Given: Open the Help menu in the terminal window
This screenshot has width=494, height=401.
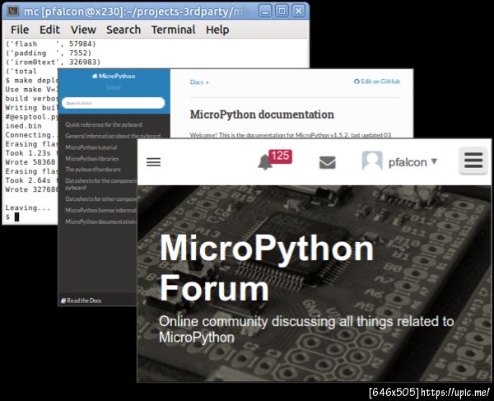Looking at the screenshot, I should (217, 30).
